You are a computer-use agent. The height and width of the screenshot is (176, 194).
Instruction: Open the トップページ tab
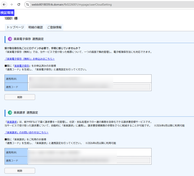click(x=15, y=27)
